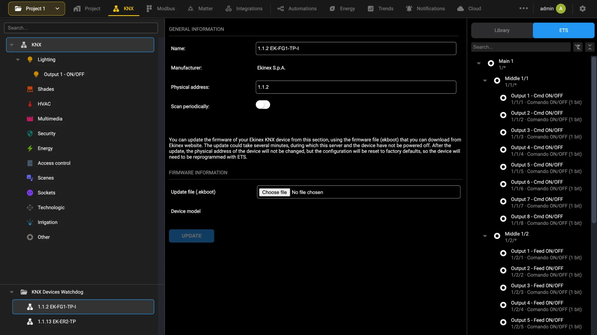Viewport: 597px width, 335px height.
Task: Collapse the Main 1 ETS group
Action: (479, 63)
